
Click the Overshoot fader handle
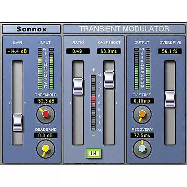[x=109, y=80]
